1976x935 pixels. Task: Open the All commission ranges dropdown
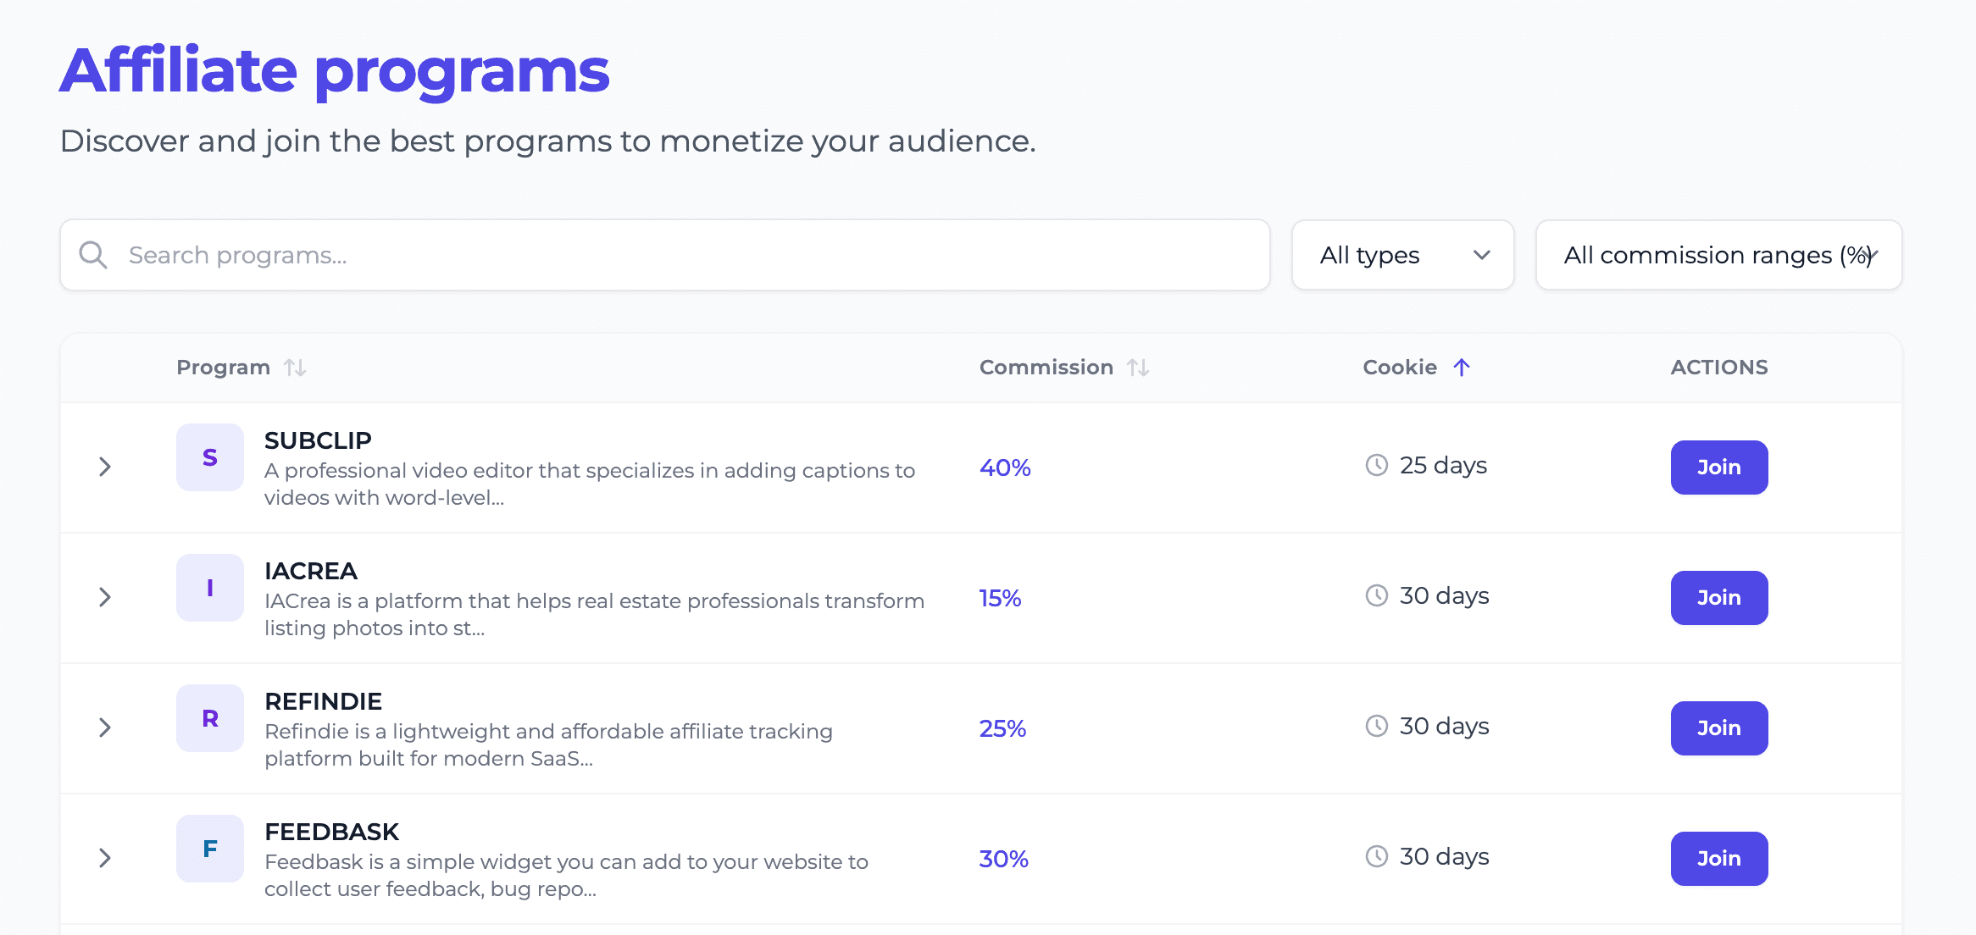click(x=1718, y=255)
